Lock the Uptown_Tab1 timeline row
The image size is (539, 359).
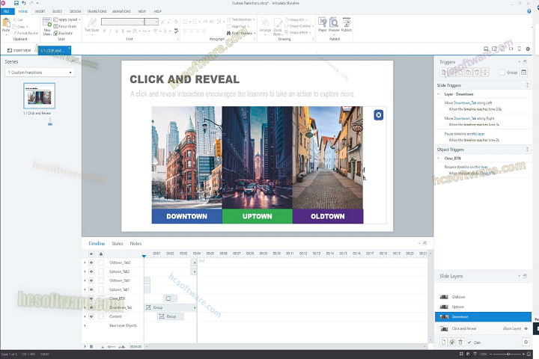click(x=101, y=289)
